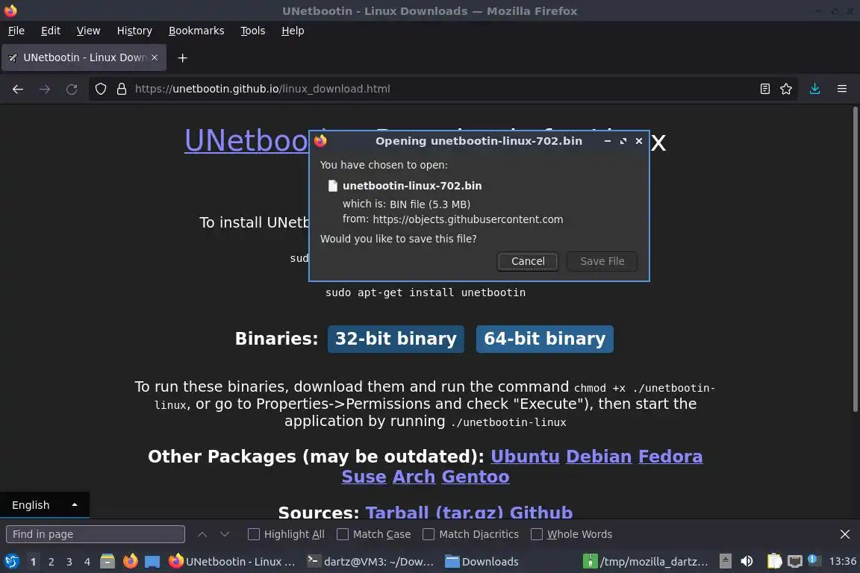Open the Gentoo packages link
The image size is (860, 573).
tap(476, 477)
